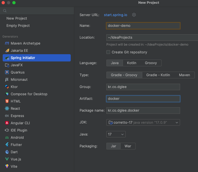Click the Artifact field docker

143,99
